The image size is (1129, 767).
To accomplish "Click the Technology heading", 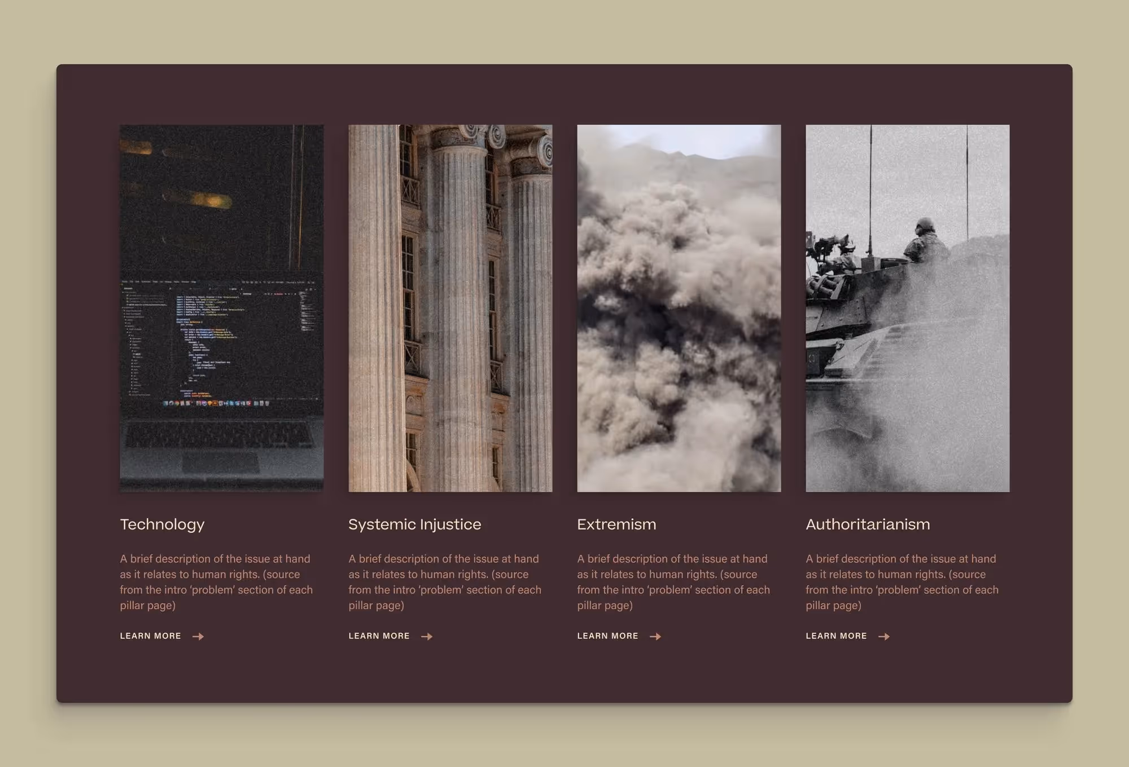I will [162, 524].
